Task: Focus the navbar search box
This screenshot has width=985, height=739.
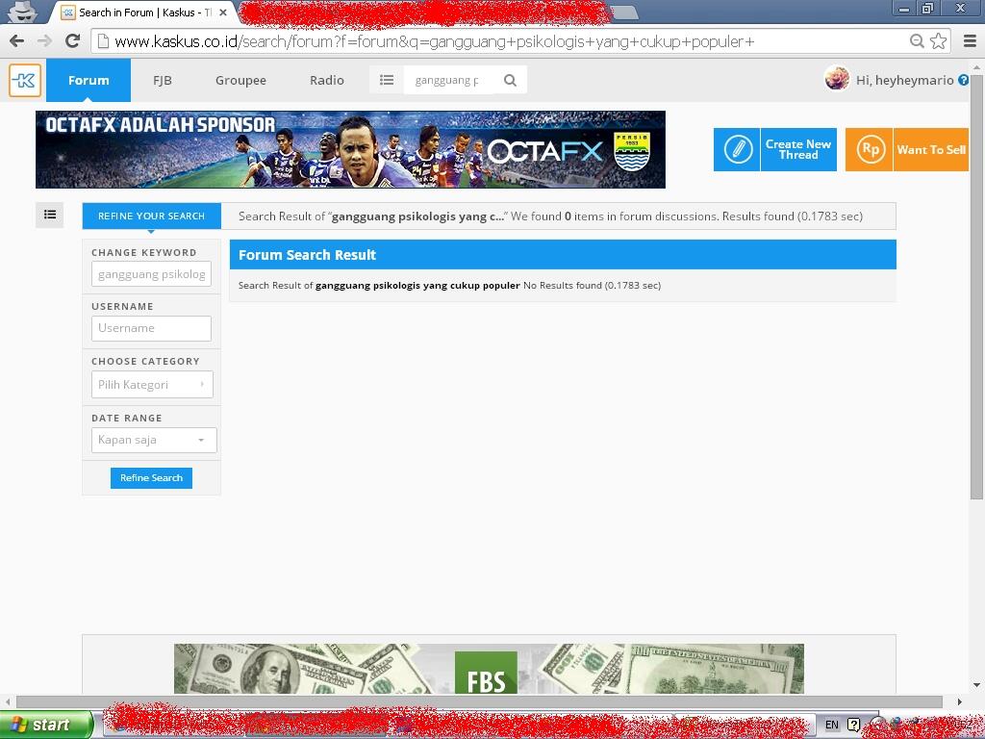Action: [x=450, y=81]
